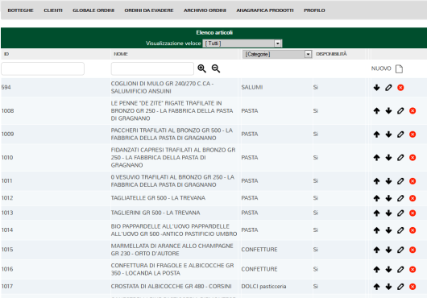Delete item 1017 Crostata di Albicocche
The width and height of the screenshot is (427, 298).
(x=412, y=287)
